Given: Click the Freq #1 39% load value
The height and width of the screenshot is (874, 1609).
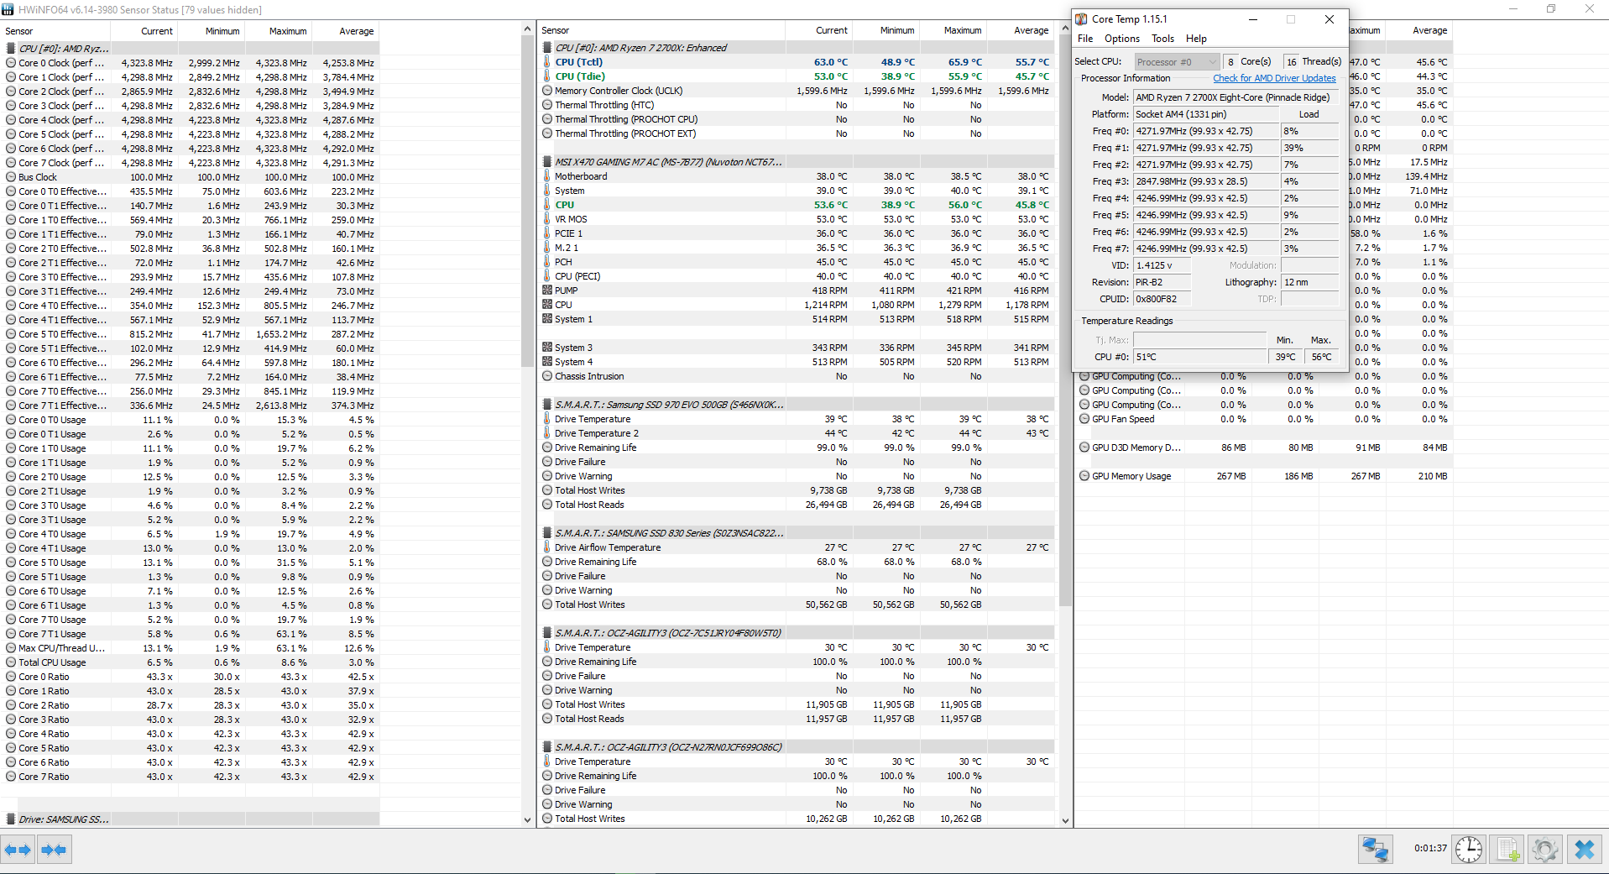Looking at the screenshot, I should [1309, 148].
